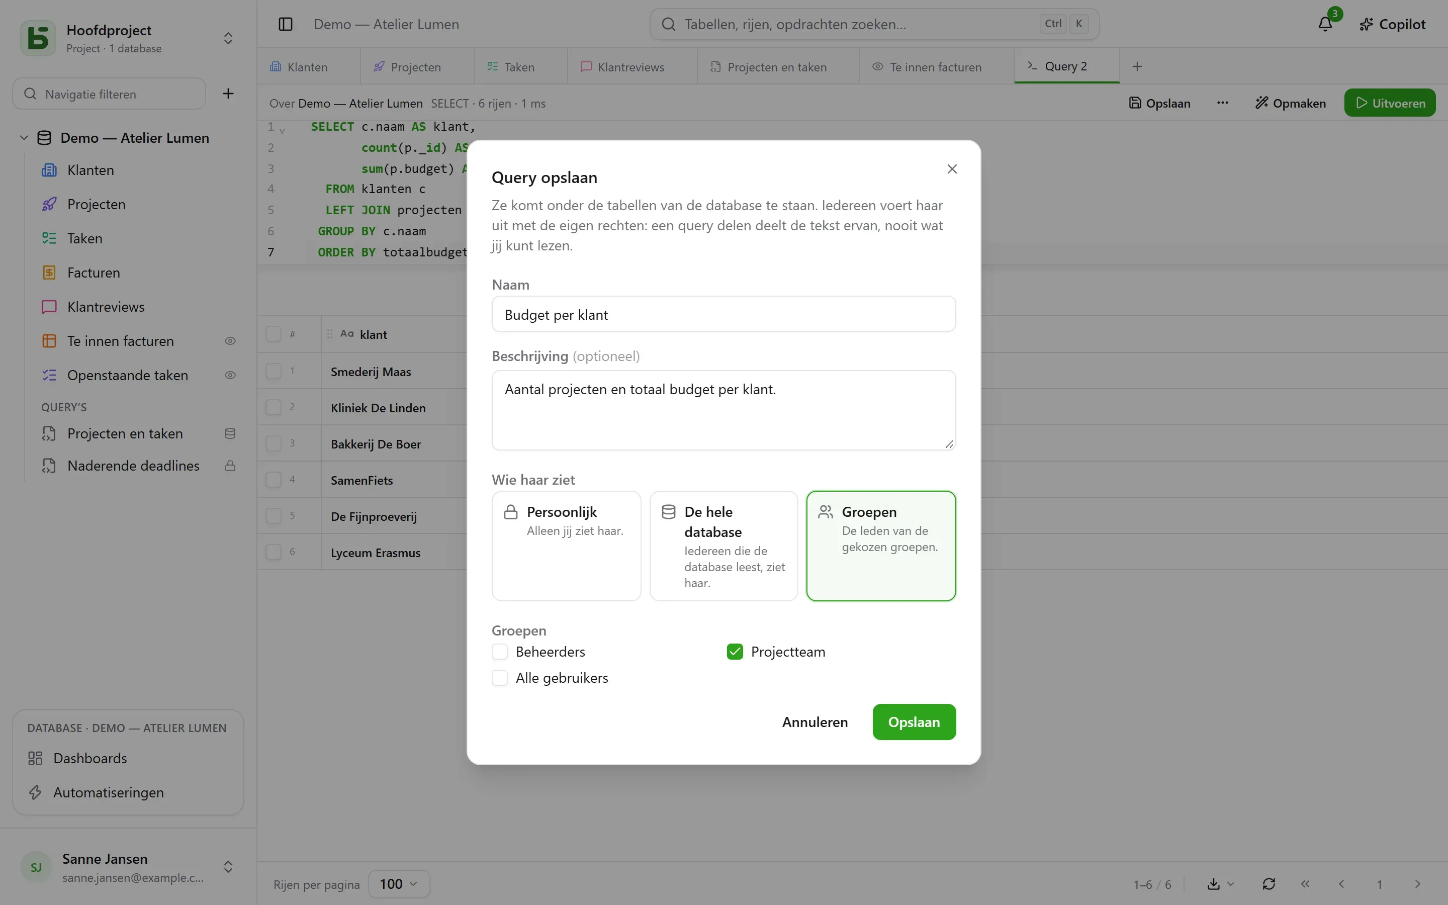1448x905 pixels.
Task: Toggle eye icon next to Te innen facturen
Action: click(230, 341)
